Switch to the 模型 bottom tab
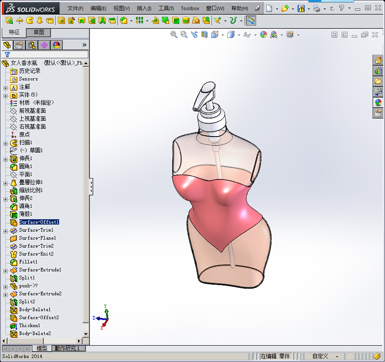The image size is (385, 362). [x=42, y=348]
